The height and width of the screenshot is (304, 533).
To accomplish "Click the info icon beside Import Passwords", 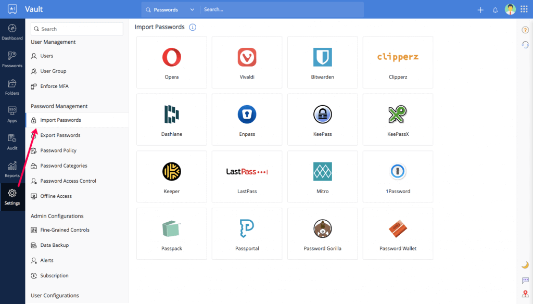I will [x=193, y=27].
